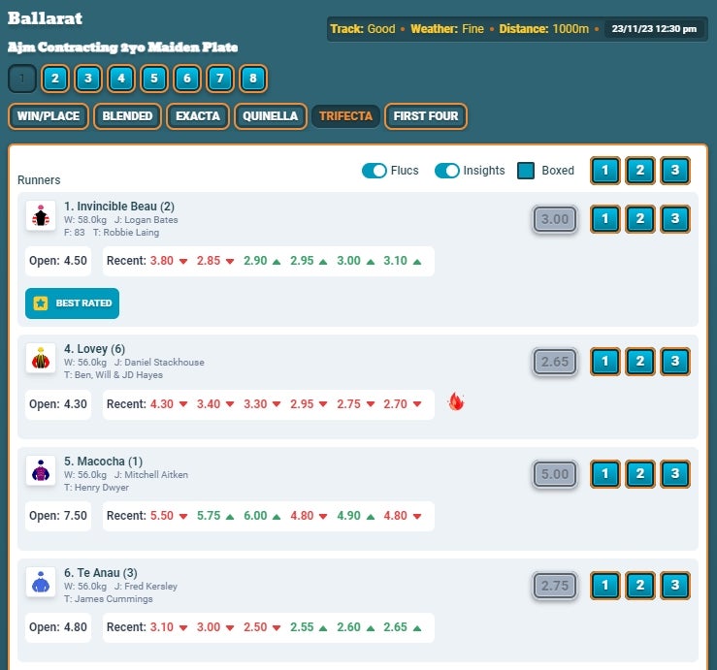Click trainer James Cummings text

109,599
